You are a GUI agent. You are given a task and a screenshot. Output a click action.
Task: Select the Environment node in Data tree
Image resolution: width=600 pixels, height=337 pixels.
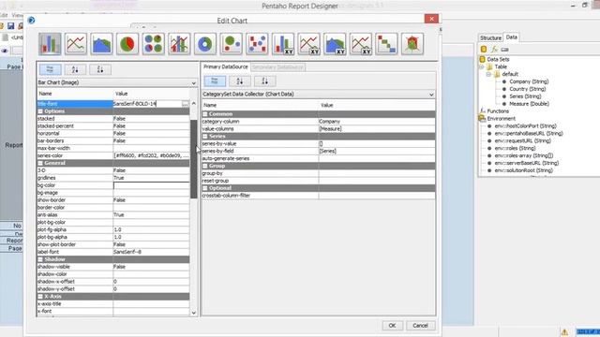pos(501,119)
